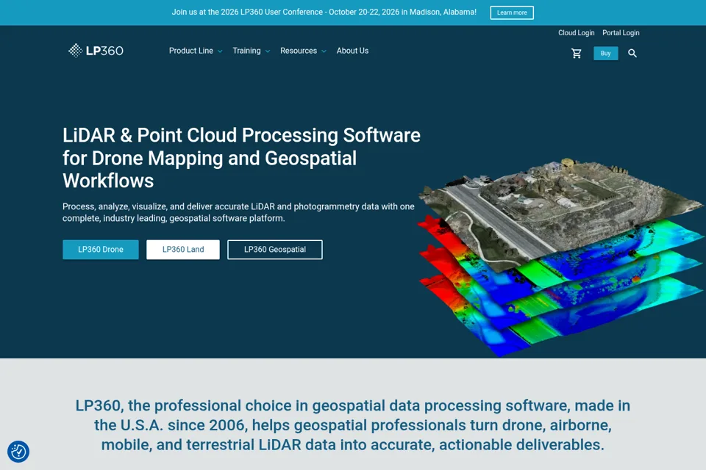The image size is (706, 470).
Task: Click the Learn more button in banner
Action: pos(512,12)
